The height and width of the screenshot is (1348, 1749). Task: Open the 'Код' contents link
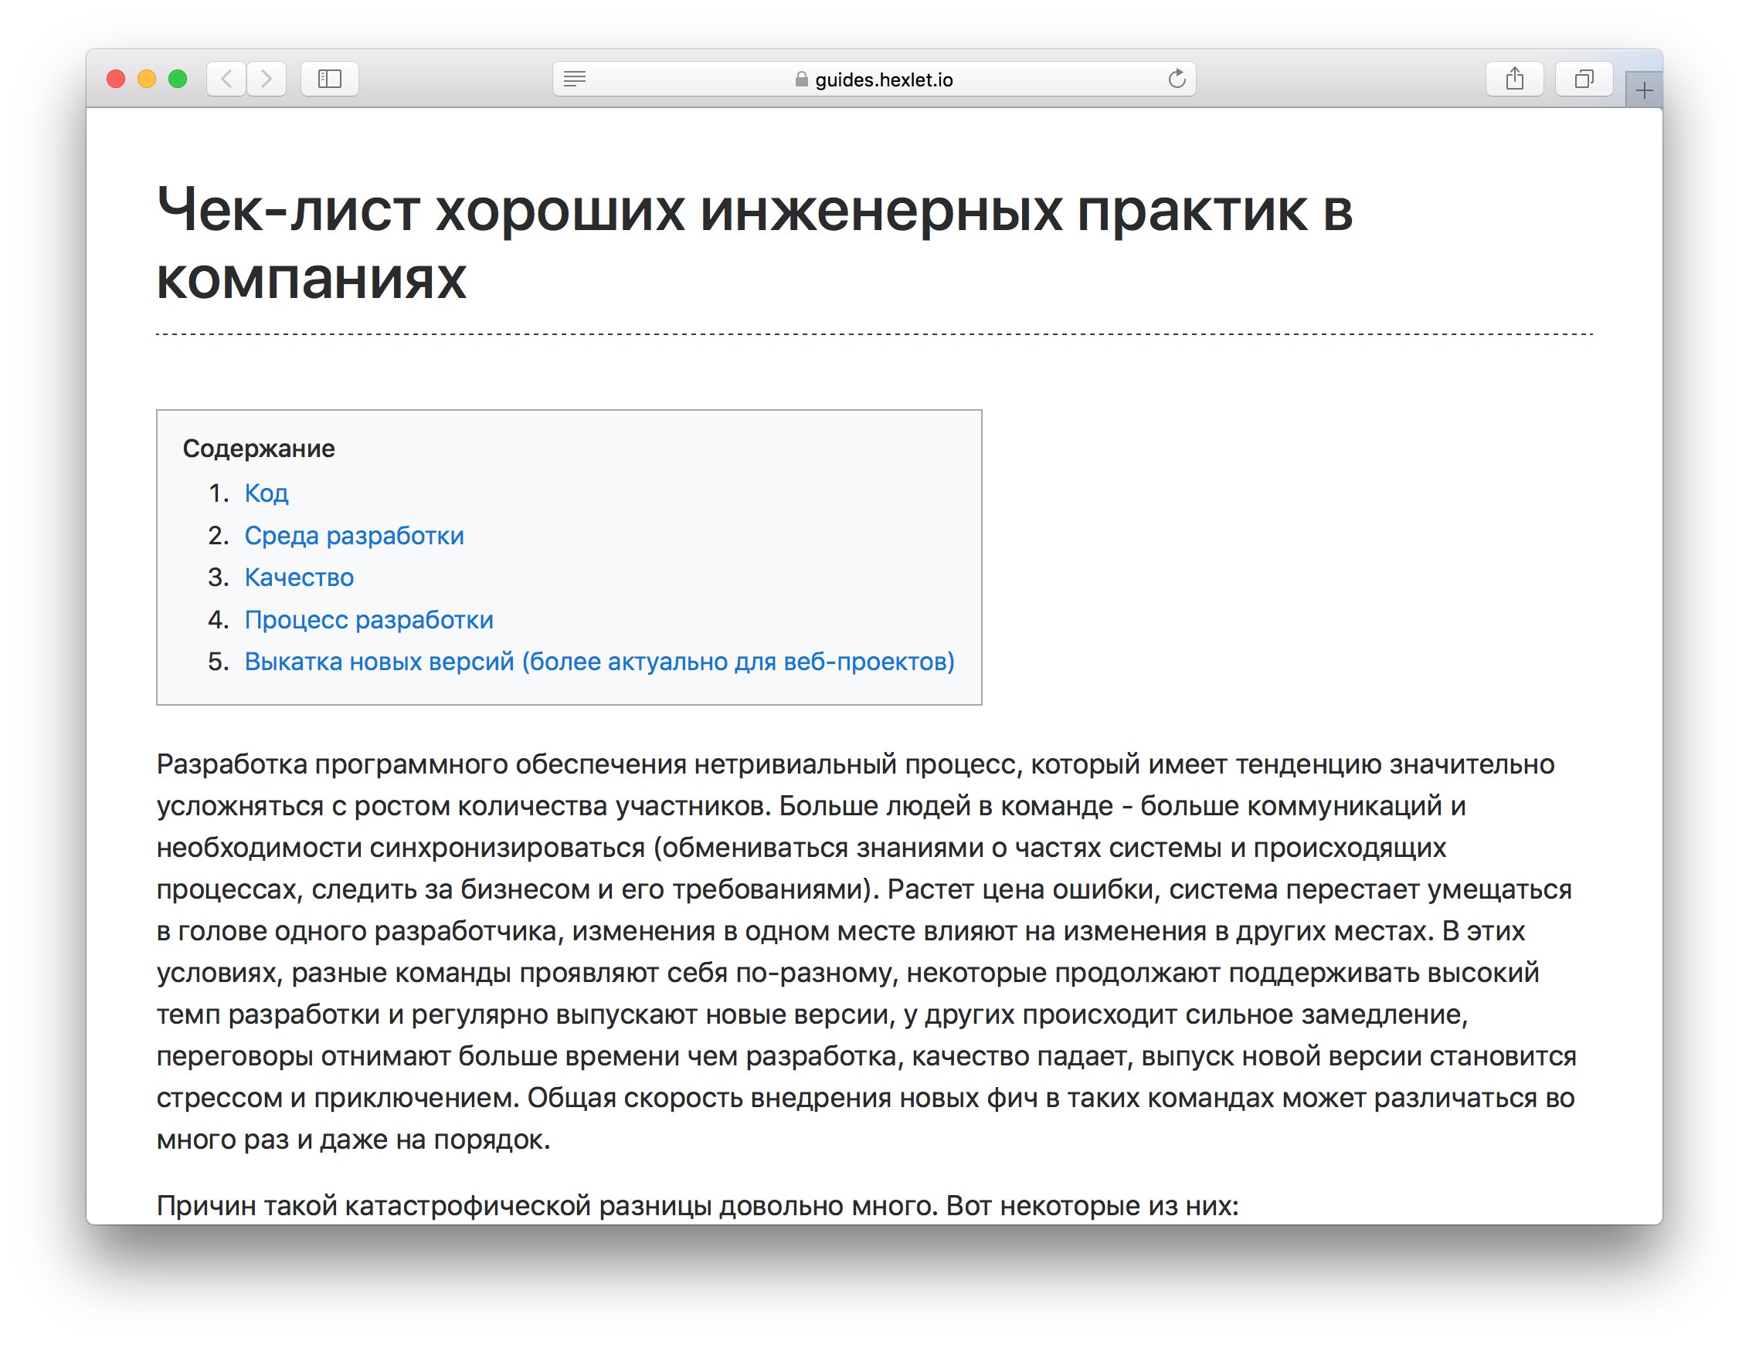coord(267,493)
